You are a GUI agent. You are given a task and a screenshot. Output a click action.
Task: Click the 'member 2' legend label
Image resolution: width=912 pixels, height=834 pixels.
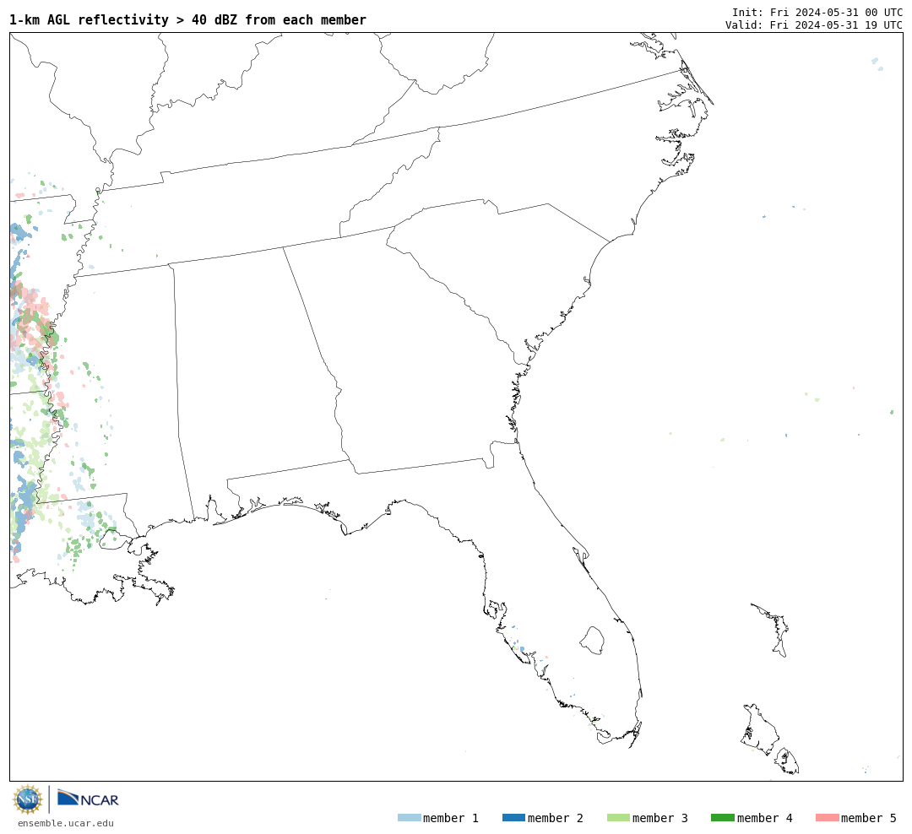pos(556,818)
